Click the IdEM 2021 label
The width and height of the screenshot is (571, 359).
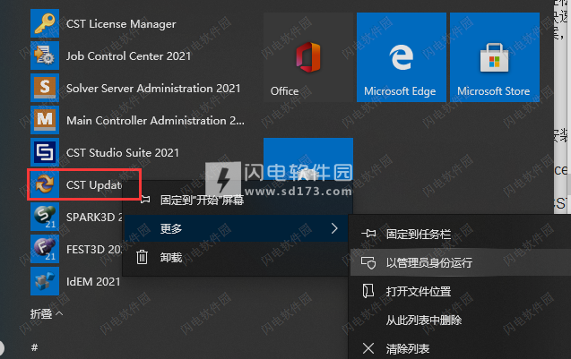pos(93,281)
